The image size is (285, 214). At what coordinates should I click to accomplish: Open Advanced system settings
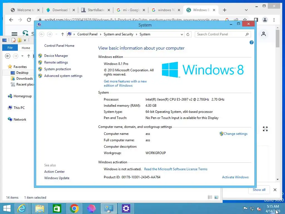(63, 76)
